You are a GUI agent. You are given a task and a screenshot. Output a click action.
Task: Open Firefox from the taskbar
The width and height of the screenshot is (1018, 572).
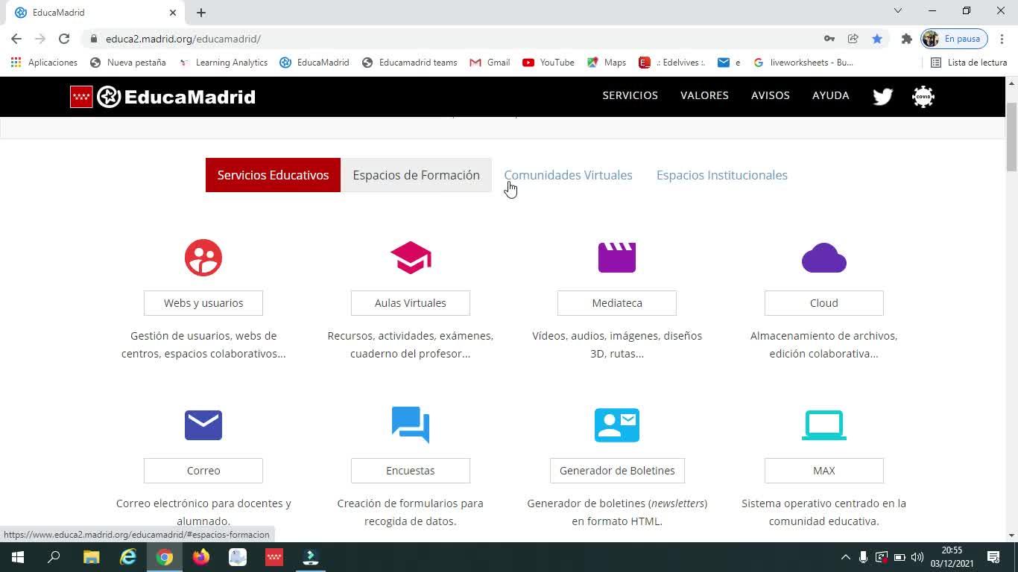pos(201,557)
